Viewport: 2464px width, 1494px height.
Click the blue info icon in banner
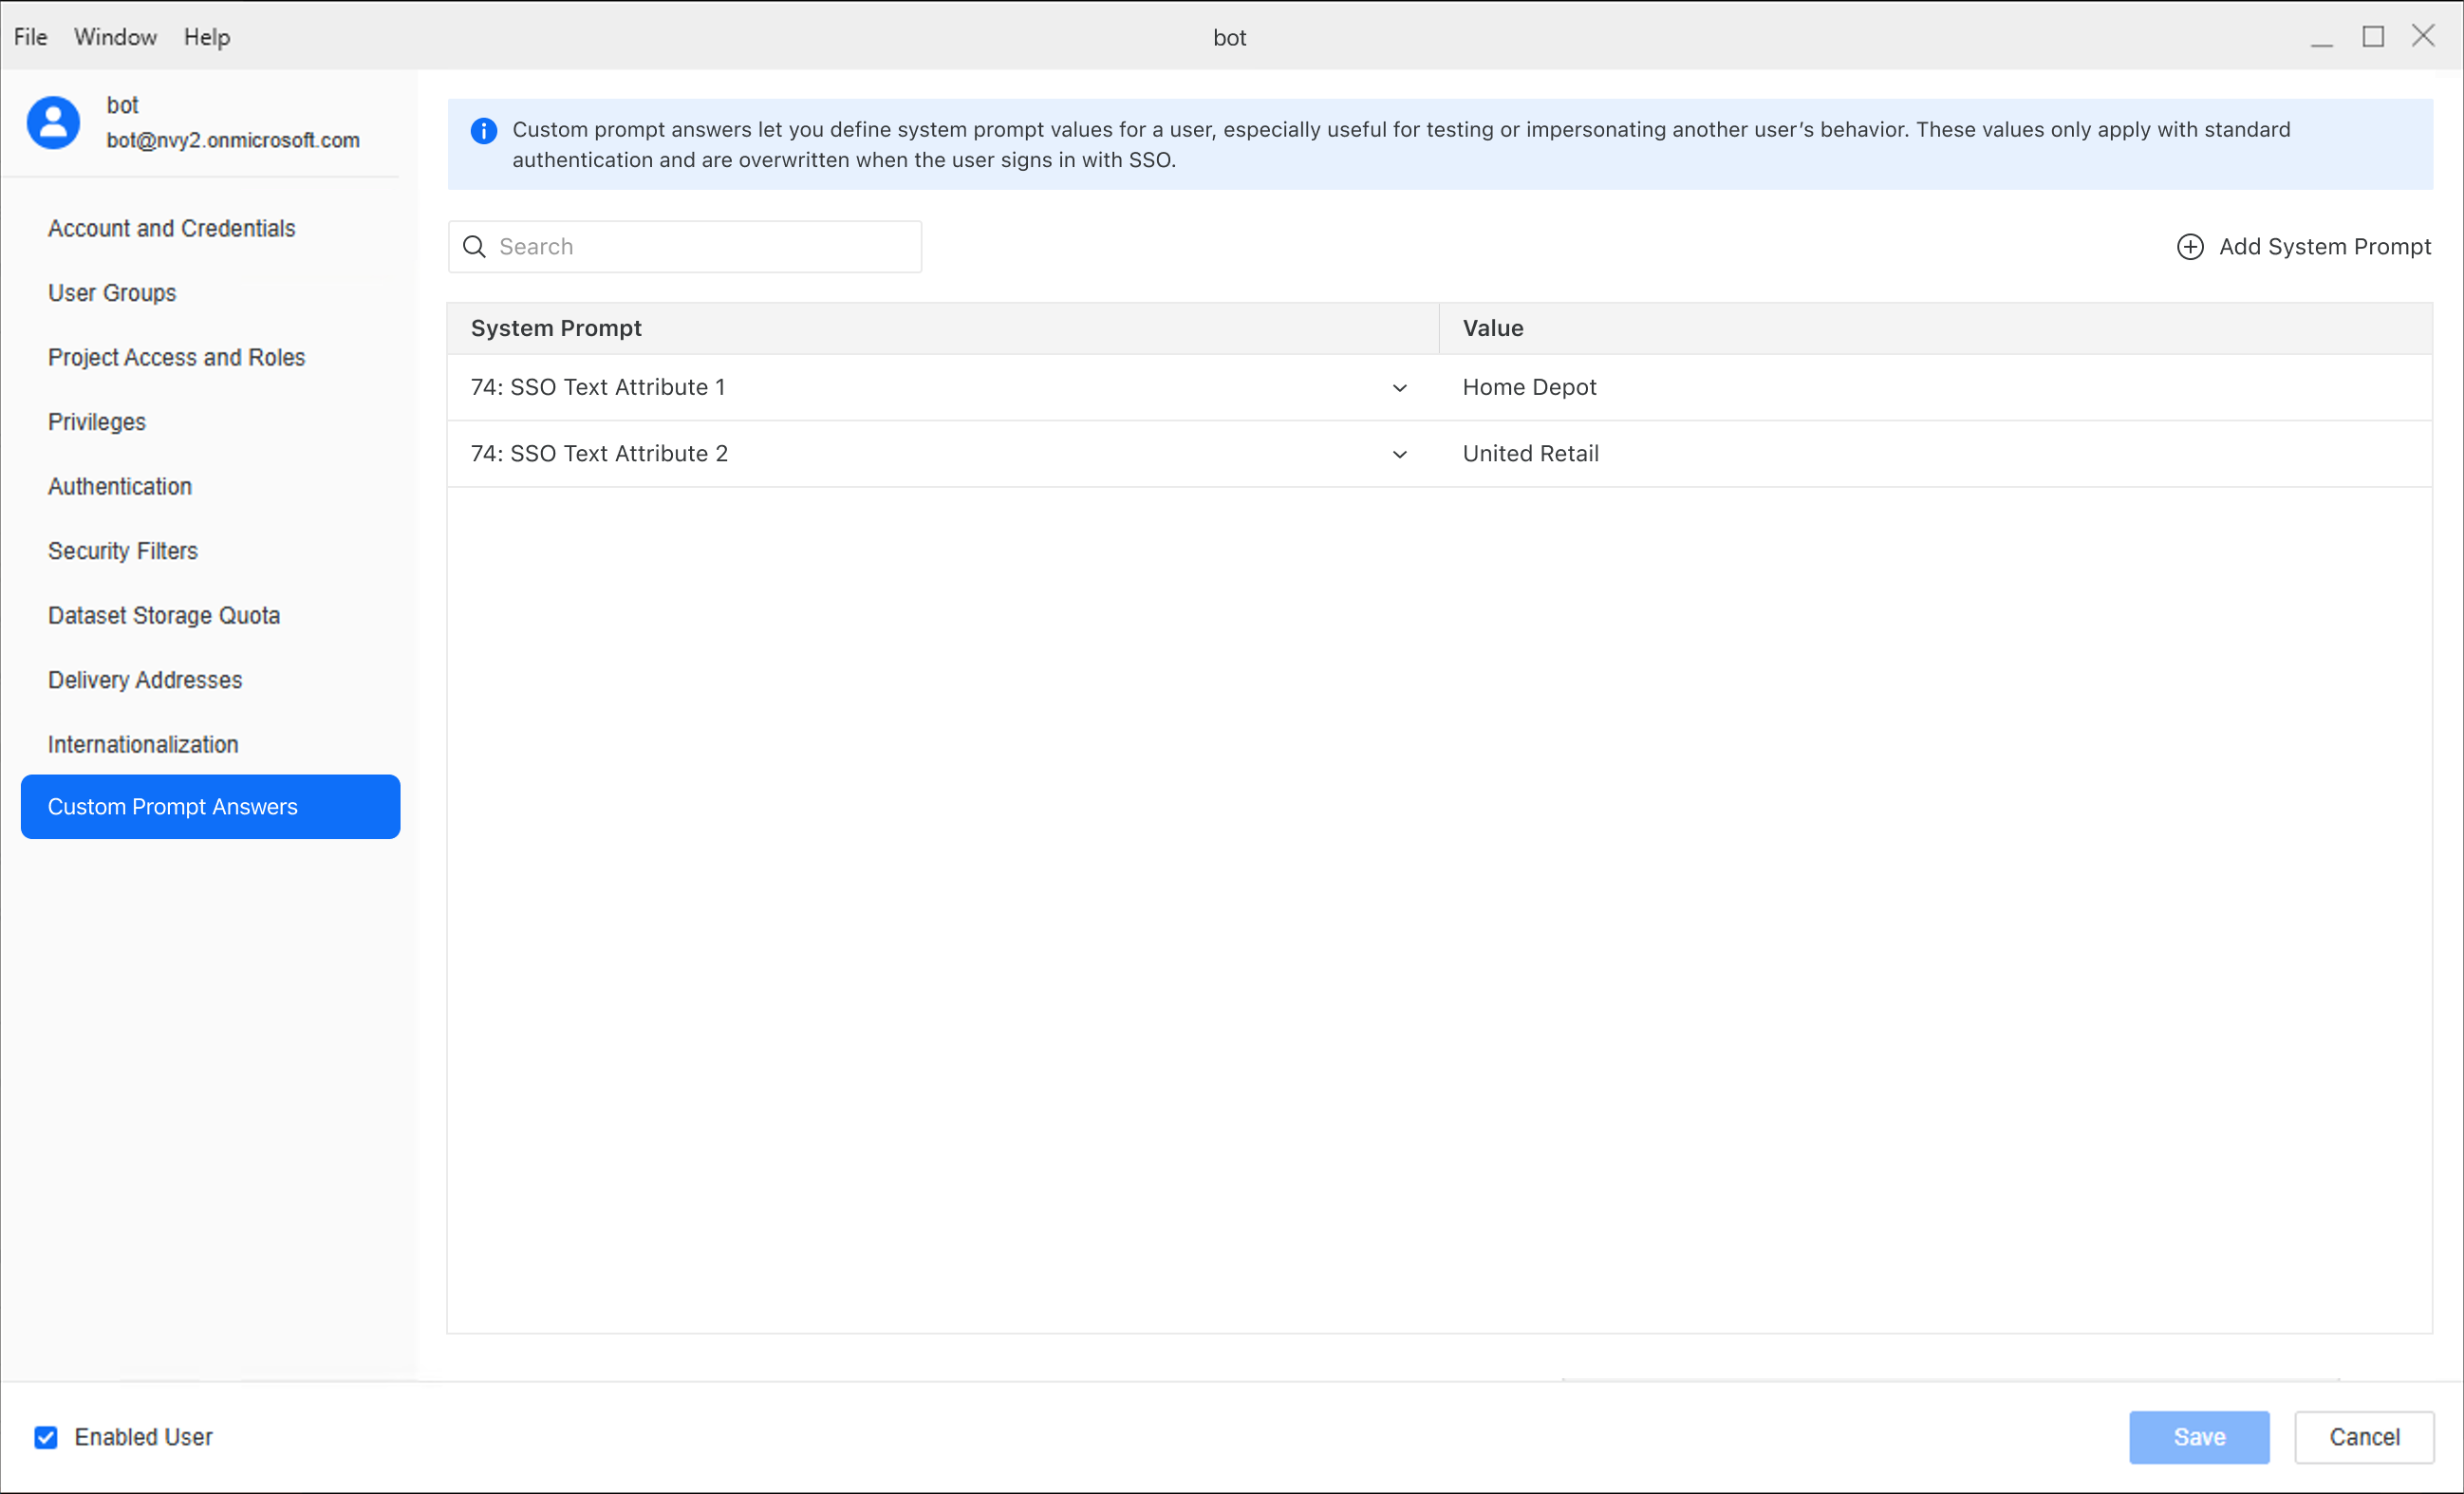click(483, 131)
